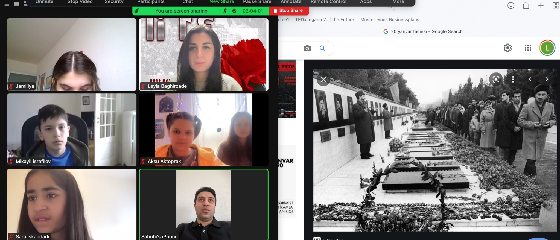Screen dimensions: 560x240
Task: Open the Participants panel
Action: tap(151, 2)
